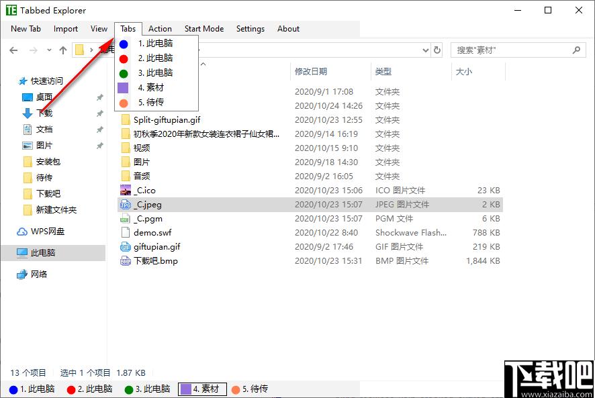Click date 2020/10/24 14:26 cell
595x398 pixels.
point(328,106)
